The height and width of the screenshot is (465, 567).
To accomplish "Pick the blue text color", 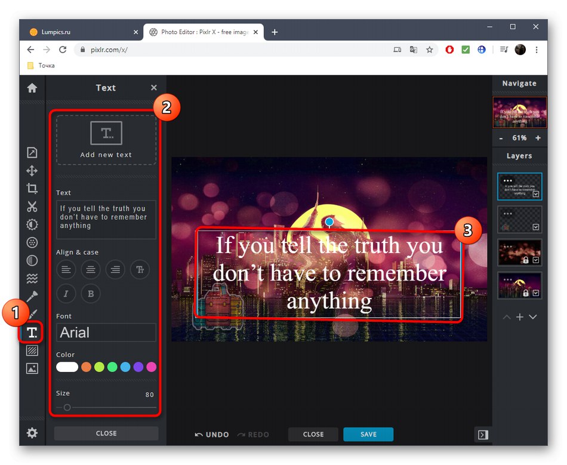I will click(x=125, y=367).
